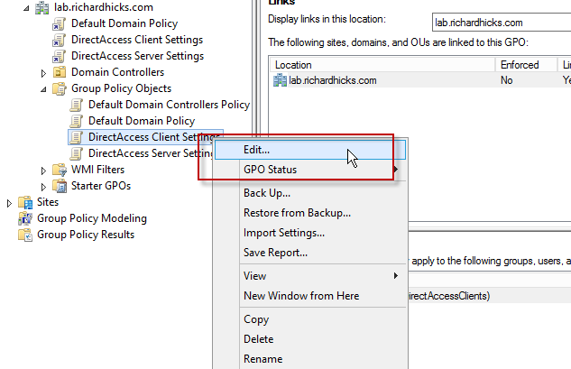The width and height of the screenshot is (571, 369).
Task: Open the View submenu
Action: [255, 276]
